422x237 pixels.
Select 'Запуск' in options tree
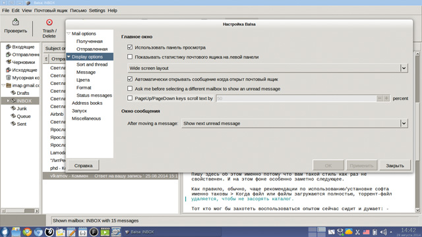(x=79, y=111)
